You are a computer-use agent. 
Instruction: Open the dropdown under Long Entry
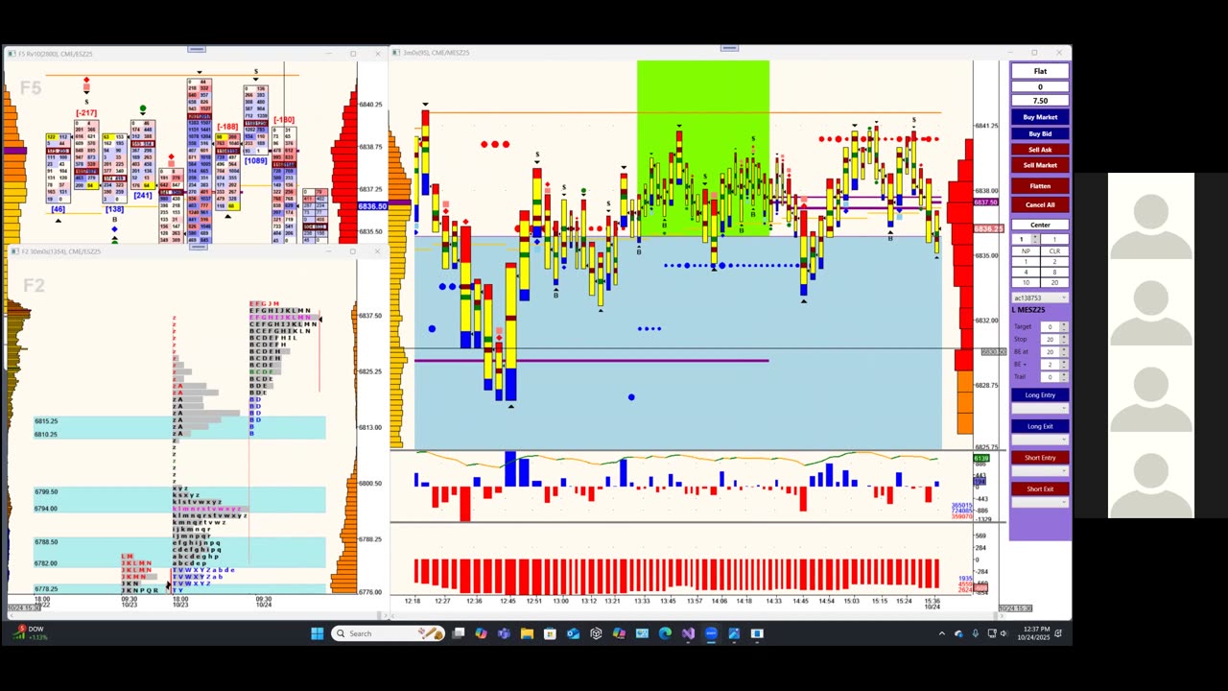point(1040,408)
